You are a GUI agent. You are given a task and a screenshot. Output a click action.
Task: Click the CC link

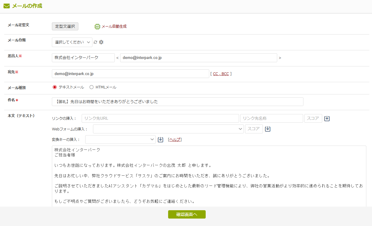(x=216, y=74)
